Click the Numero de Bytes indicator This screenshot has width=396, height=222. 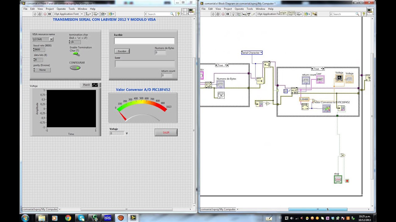tap(161, 53)
